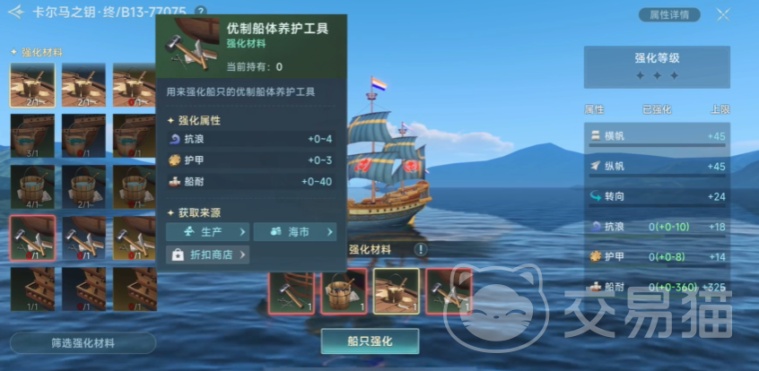The width and height of the screenshot is (759, 371).
Task: Open 生产 acquisition source
Action: [x=207, y=232]
